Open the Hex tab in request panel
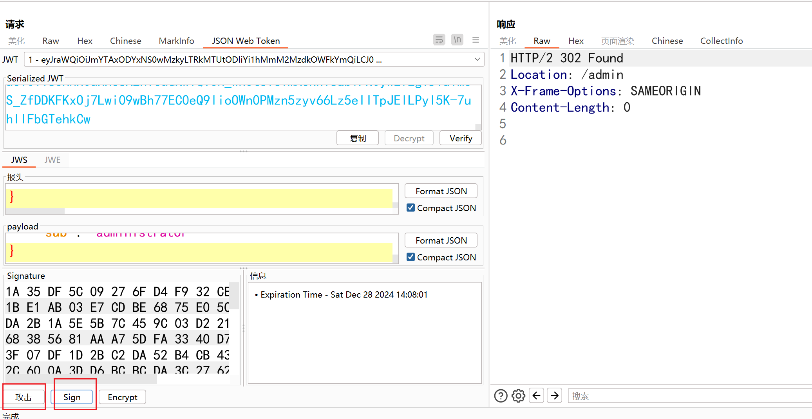This screenshot has width=812, height=419. click(85, 41)
